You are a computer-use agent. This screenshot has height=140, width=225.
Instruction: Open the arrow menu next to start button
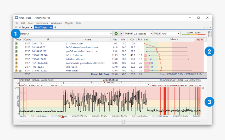[121, 33]
